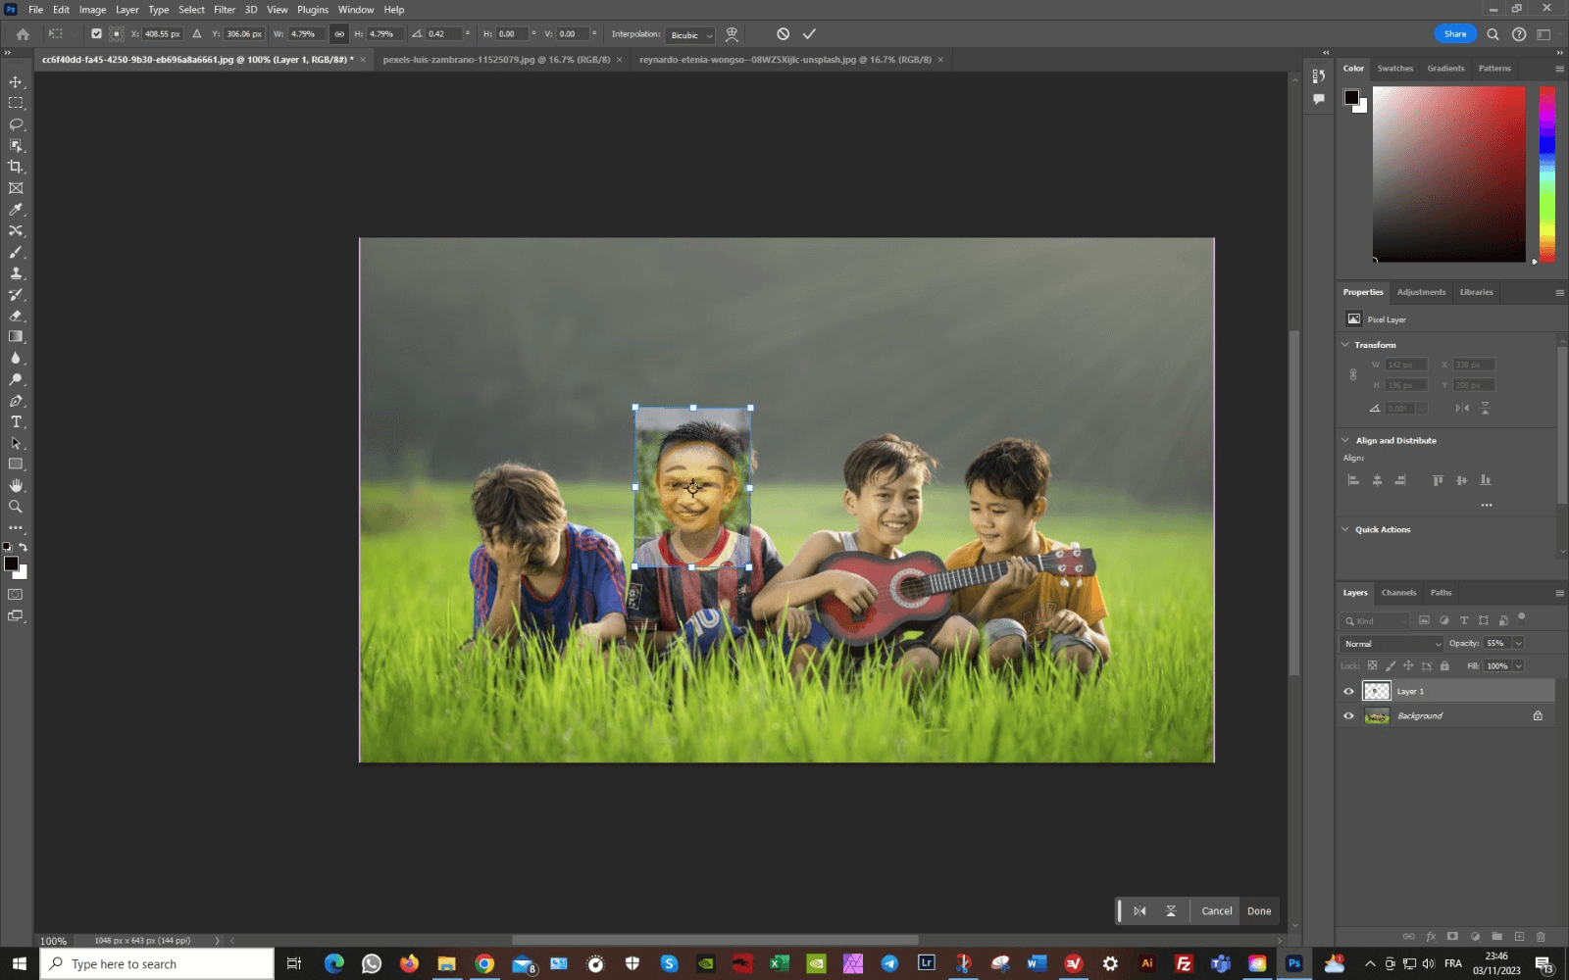The width and height of the screenshot is (1569, 980).
Task: Select the Gradient tool
Action: pyautogui.click(x=16, y=337)
